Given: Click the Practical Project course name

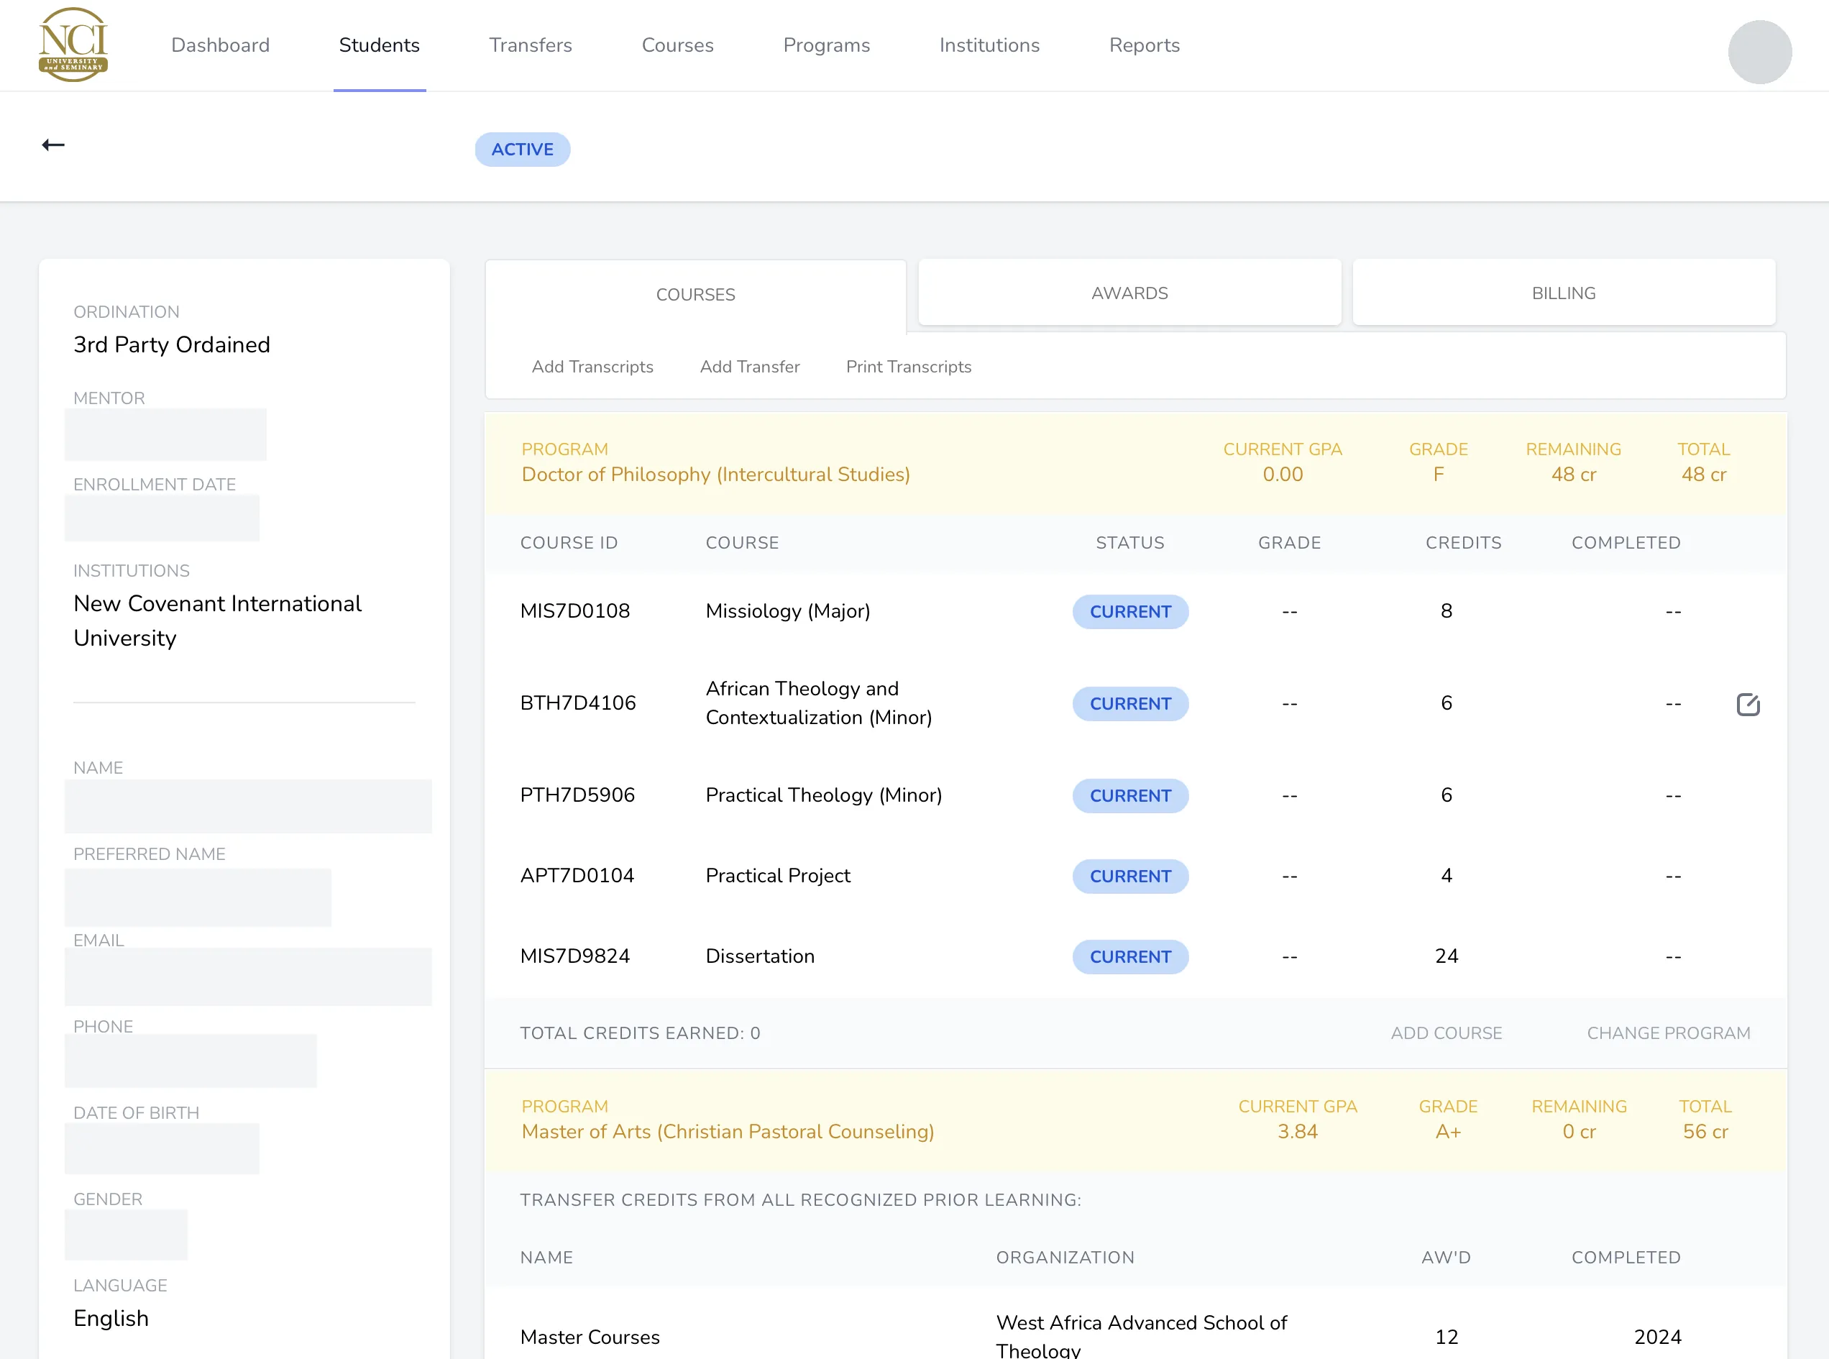Looking at the screenshot, I should (777, 876).
